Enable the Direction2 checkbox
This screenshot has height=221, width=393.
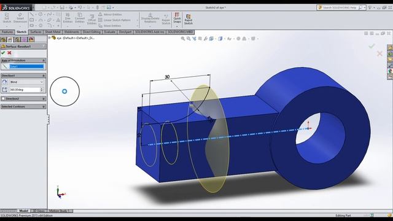pyautogui.click(x=3, y=99)
